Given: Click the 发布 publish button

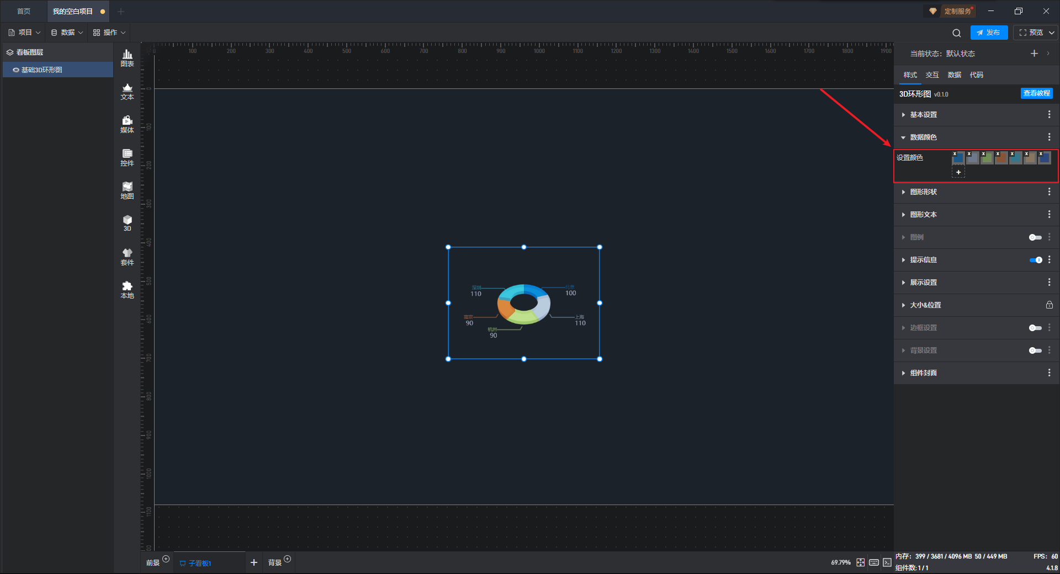Looking at the screenshot, I should point(989,33).
